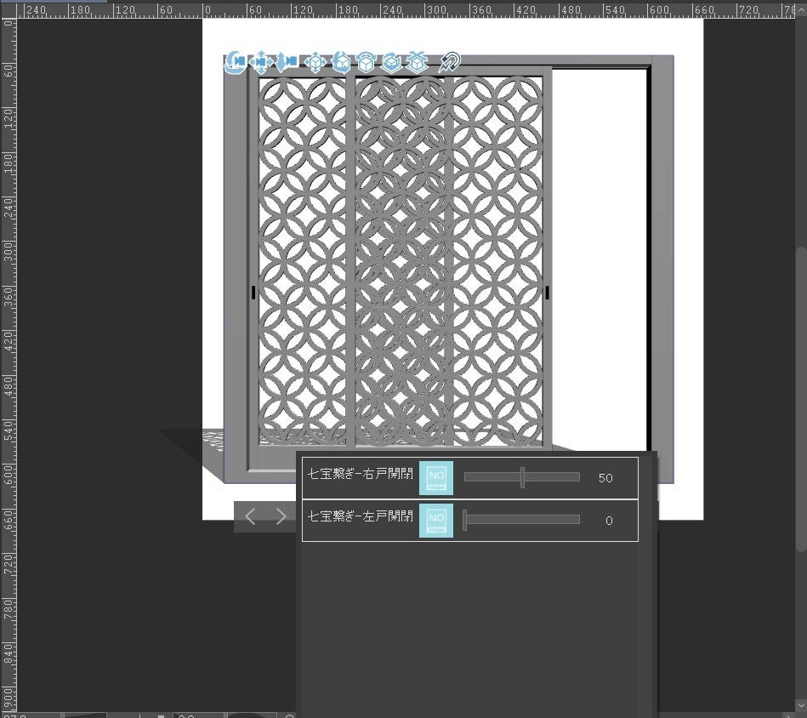Select the free rotate 3D object icon
This screenshot has width=807, height=718.
coord(341,62)
